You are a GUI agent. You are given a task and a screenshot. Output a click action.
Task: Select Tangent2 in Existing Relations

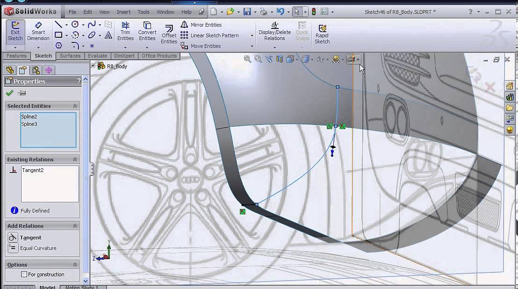click(x=33, y=170)
